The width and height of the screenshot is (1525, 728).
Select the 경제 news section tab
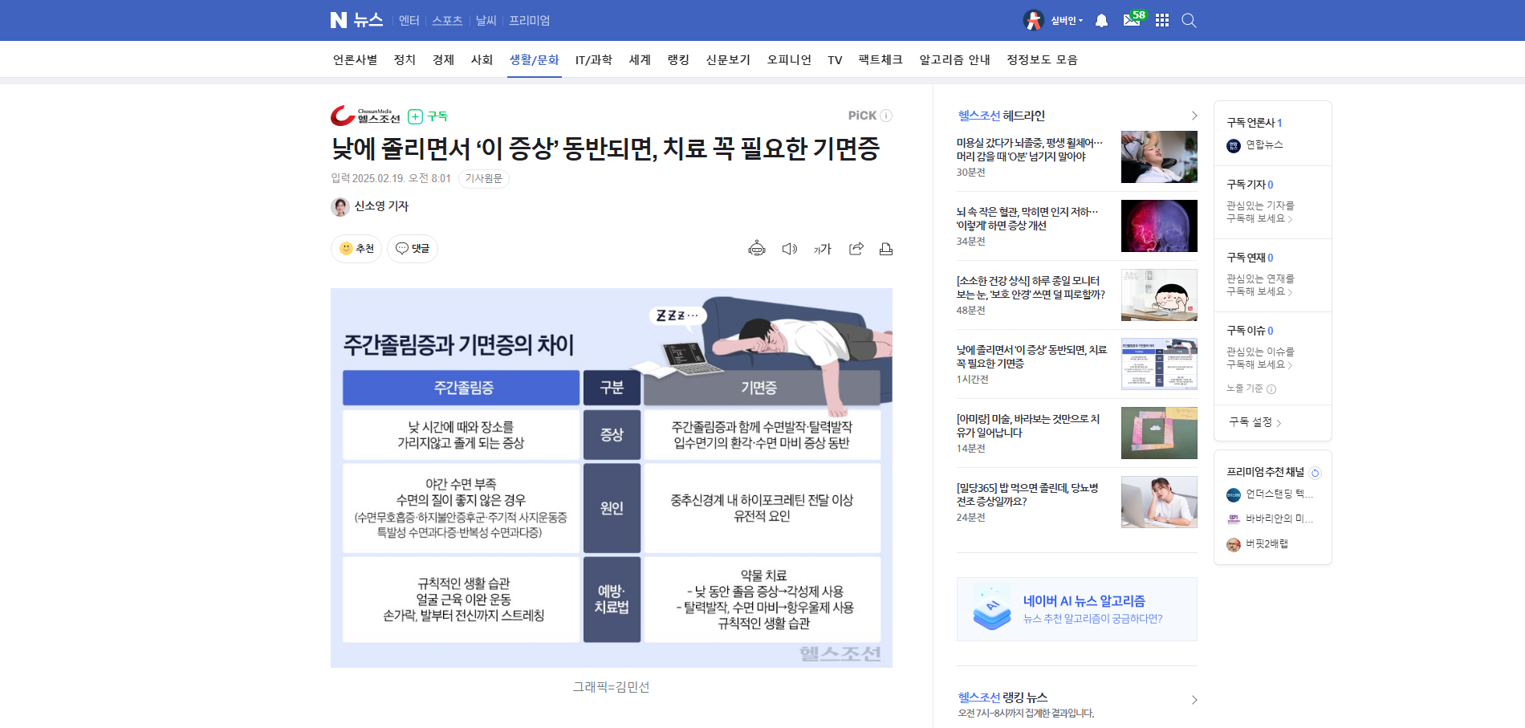[x=443, y=60]
